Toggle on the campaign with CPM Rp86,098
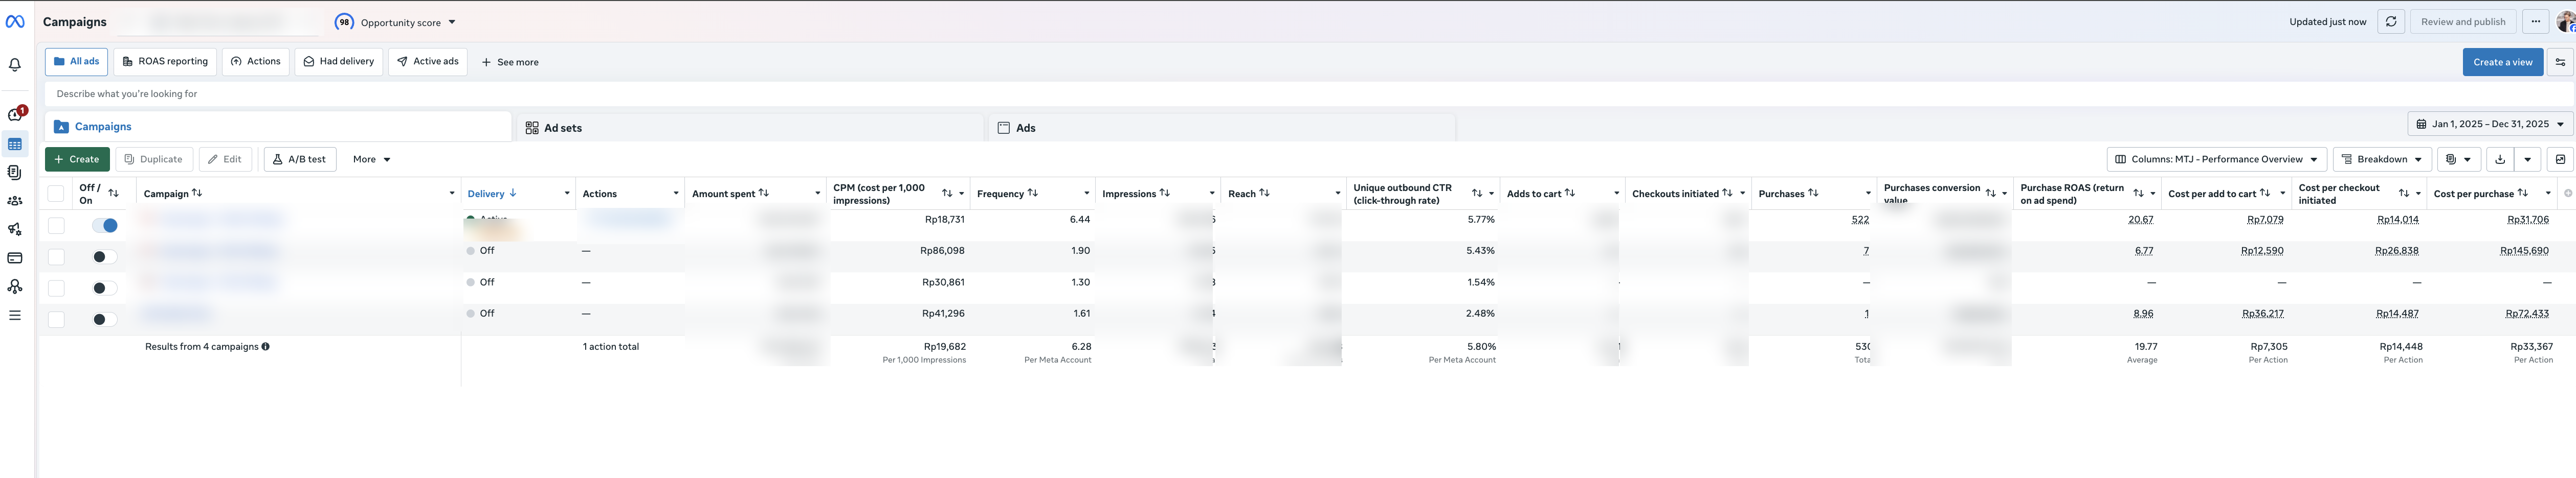 point(105,257)
